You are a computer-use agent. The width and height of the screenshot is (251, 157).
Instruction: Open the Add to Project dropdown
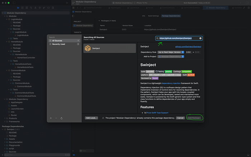(171, 57)
